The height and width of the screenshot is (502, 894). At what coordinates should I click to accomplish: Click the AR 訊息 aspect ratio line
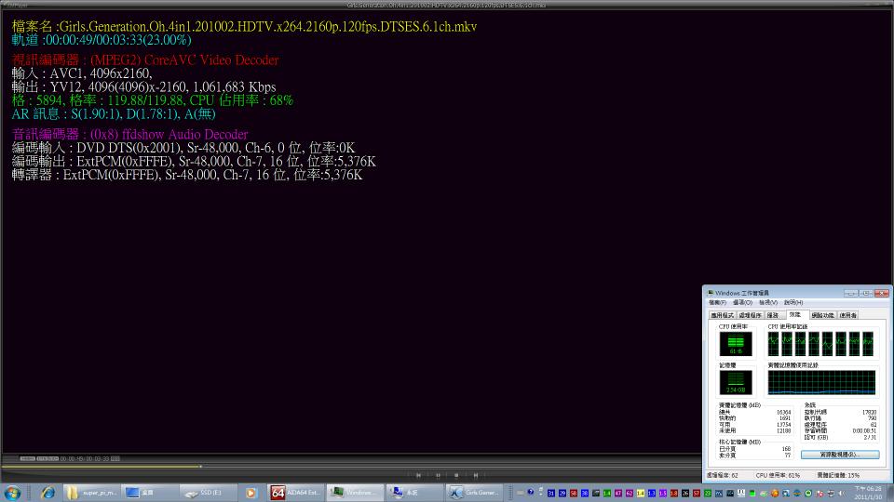click(x=114, y=113)
